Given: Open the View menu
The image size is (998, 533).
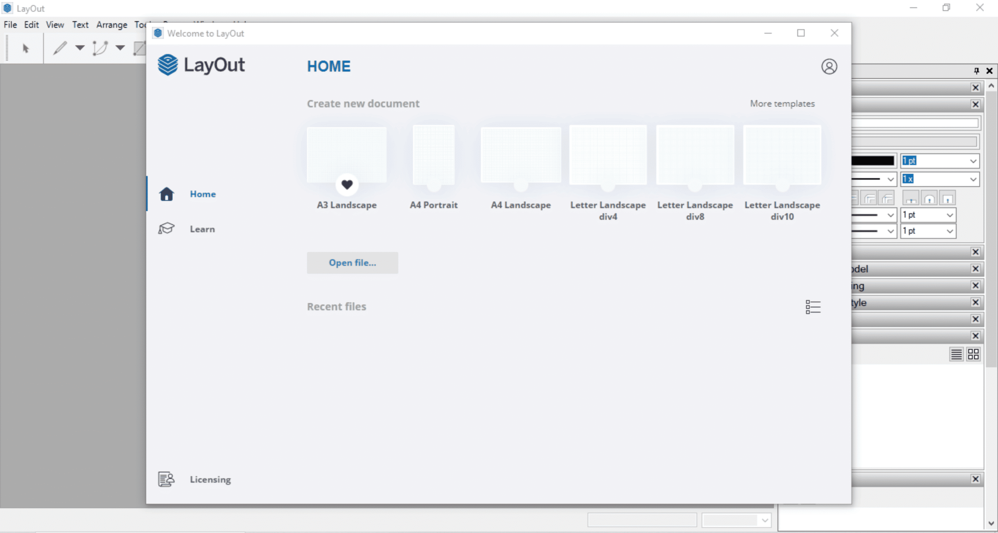Looking at the screenshot, I should 55,25.
